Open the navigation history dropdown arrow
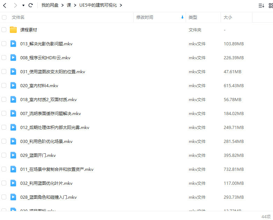Viewport: 273px width, 220px height. point(23,6)
